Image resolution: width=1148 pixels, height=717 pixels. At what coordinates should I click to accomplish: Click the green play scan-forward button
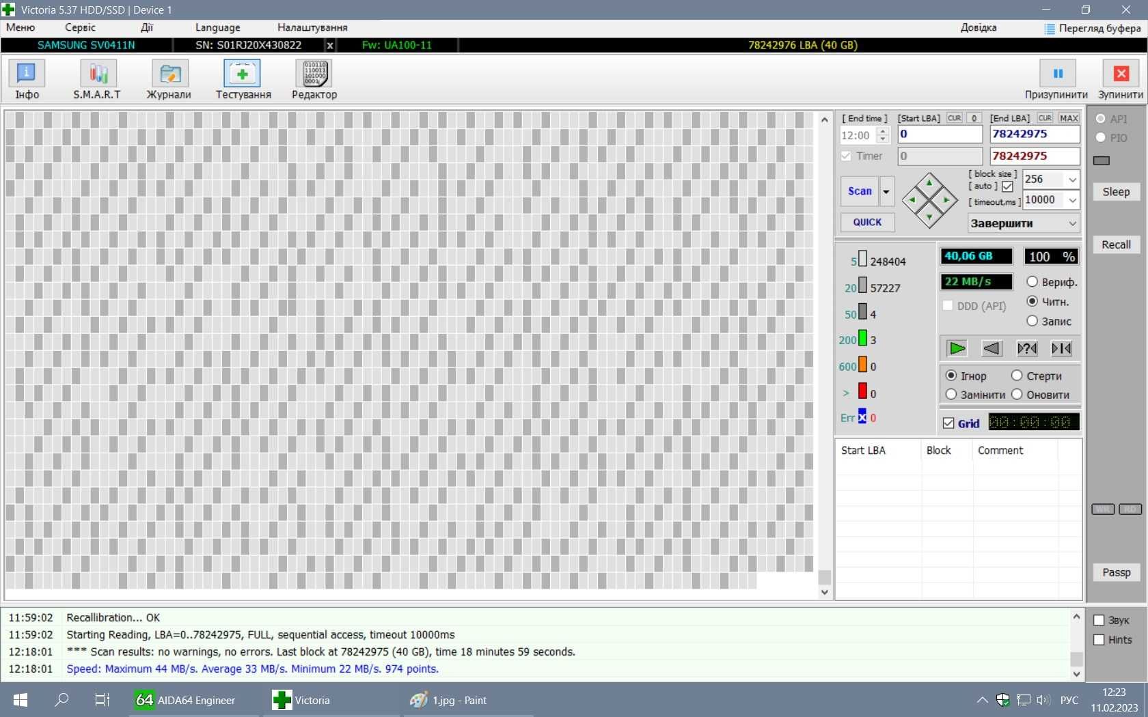[957, 348]
